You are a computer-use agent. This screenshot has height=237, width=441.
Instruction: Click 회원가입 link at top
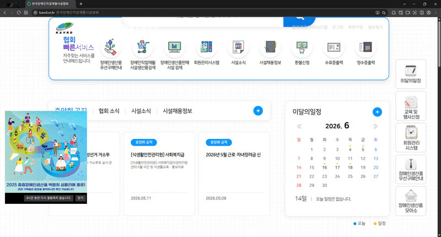[x=356, y=27]
